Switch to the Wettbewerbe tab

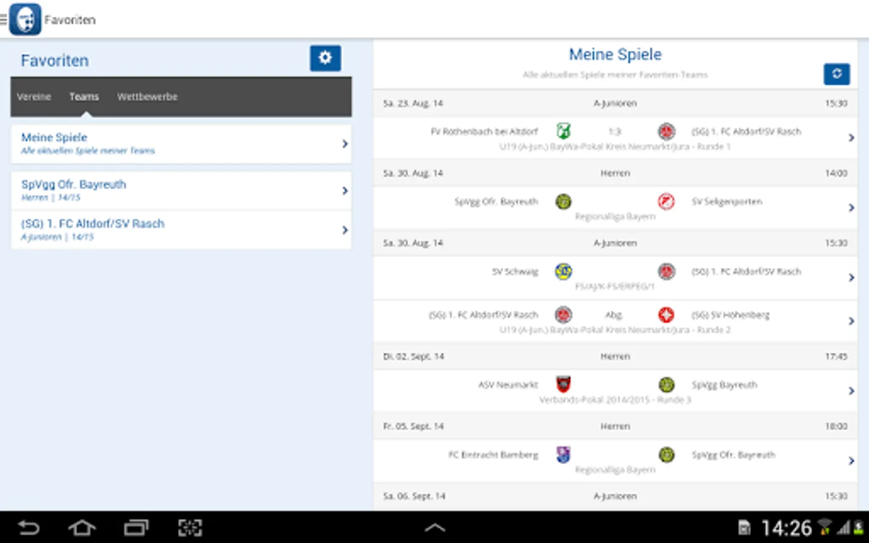147,97
